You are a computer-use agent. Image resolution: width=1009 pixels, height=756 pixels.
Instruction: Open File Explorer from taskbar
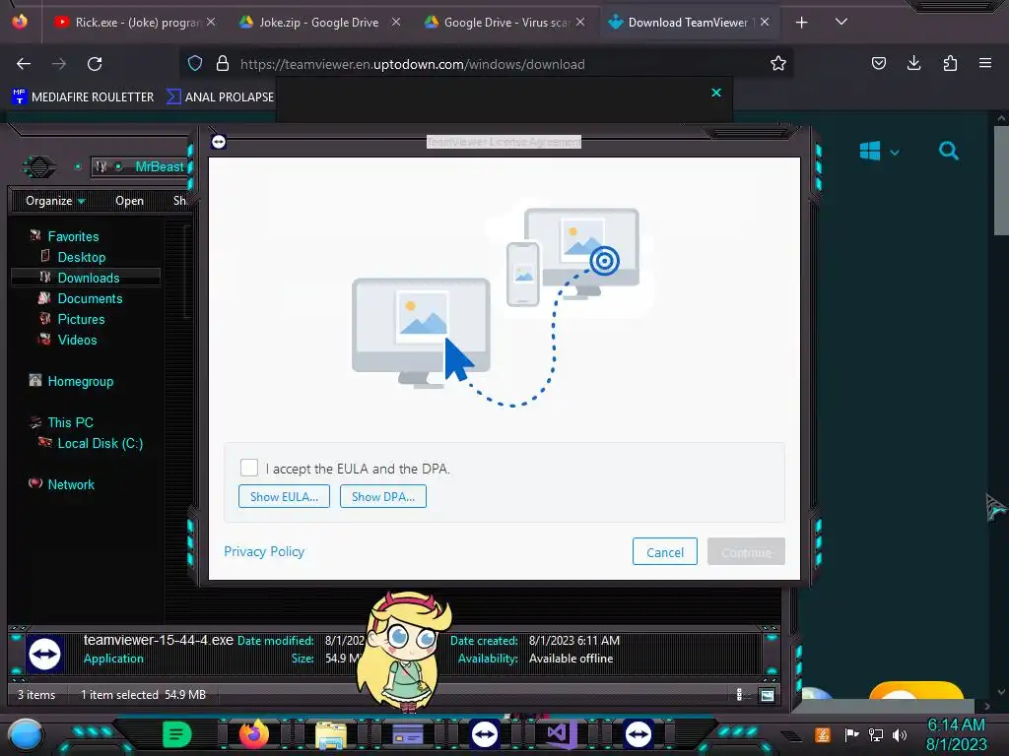pyautogui.click(x=331, y=733)
